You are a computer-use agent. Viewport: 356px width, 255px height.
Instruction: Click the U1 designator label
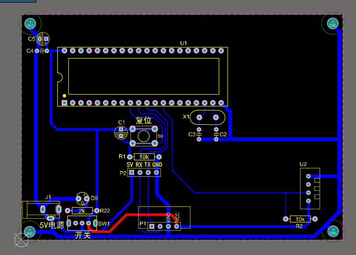point(184,43)
